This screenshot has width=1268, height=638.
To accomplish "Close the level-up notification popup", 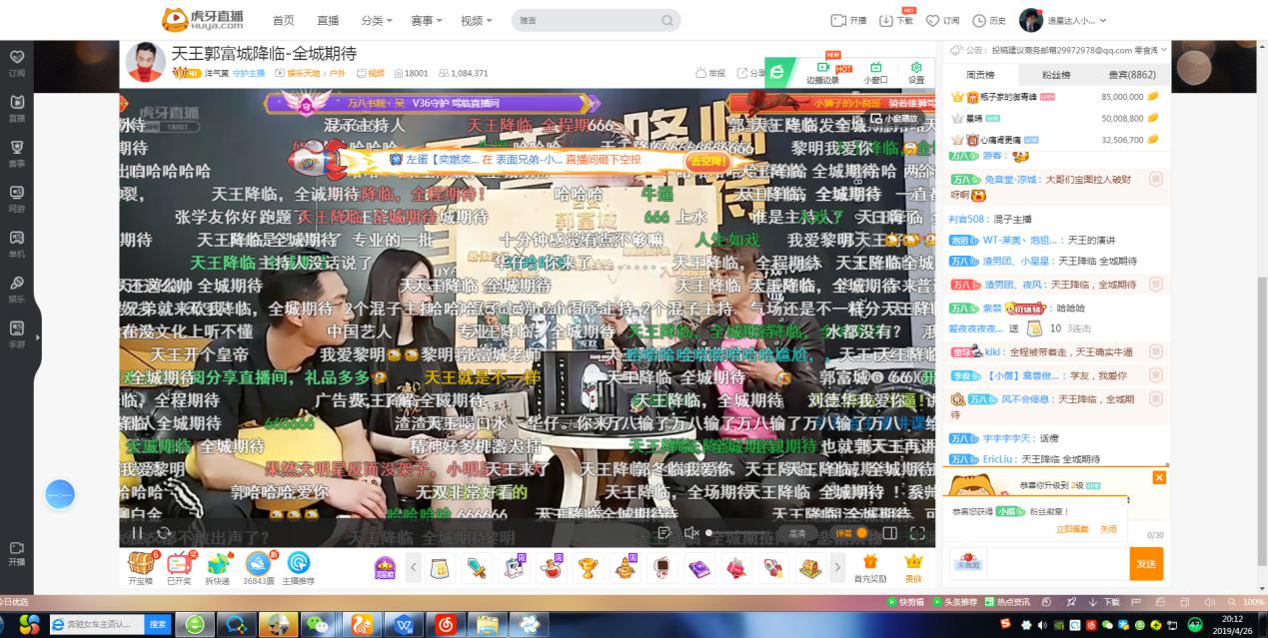I will click(x=1159, y=477).
